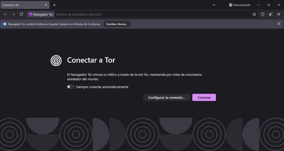
Task: Click the Siempre conectar automáticamente label
Action: point(102,87)
